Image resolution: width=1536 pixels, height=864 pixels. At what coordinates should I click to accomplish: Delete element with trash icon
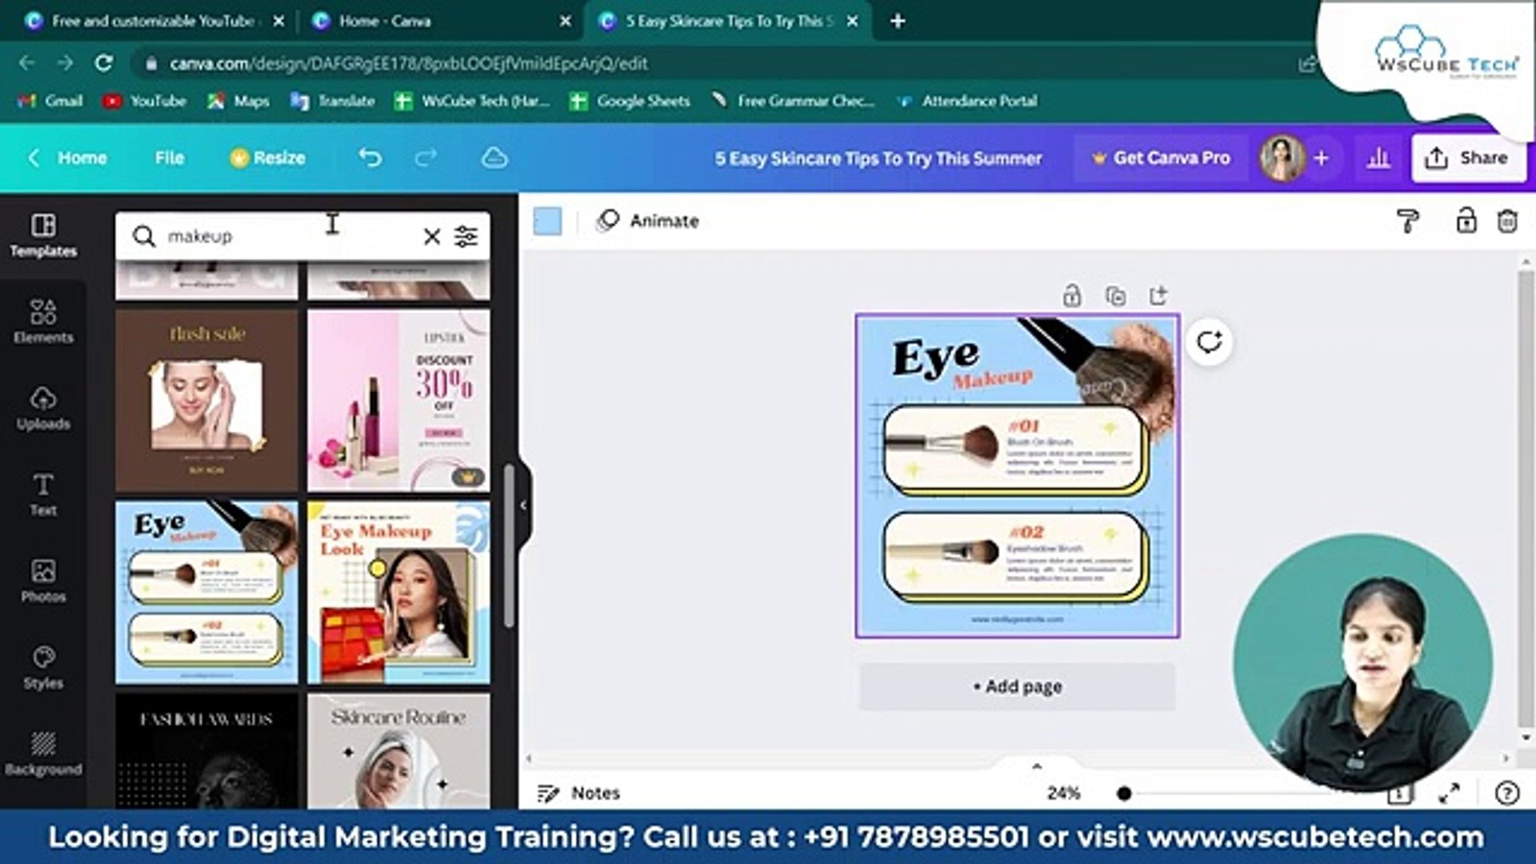[1507, 221]
